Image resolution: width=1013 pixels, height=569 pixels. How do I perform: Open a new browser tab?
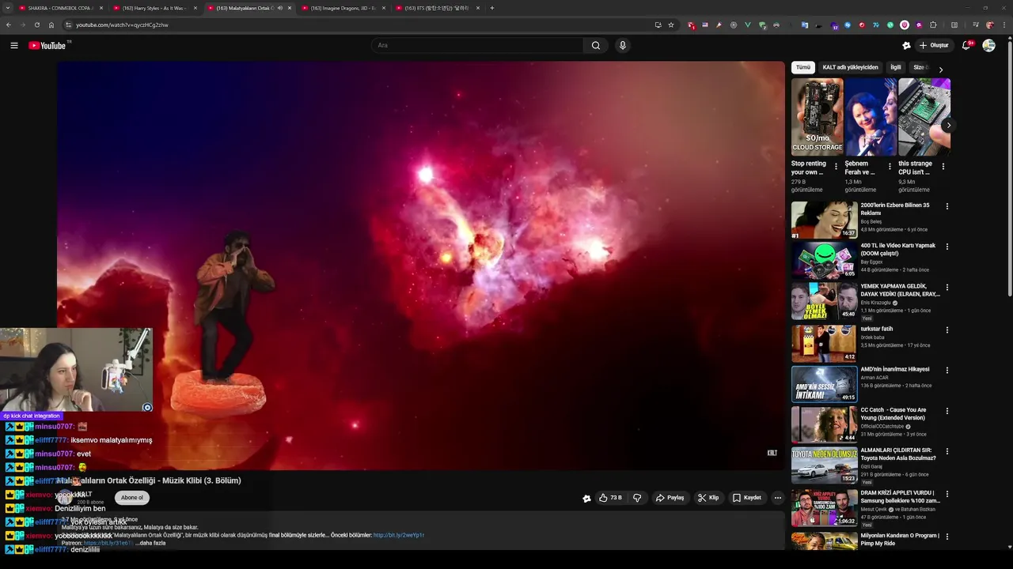pos(492,8)
